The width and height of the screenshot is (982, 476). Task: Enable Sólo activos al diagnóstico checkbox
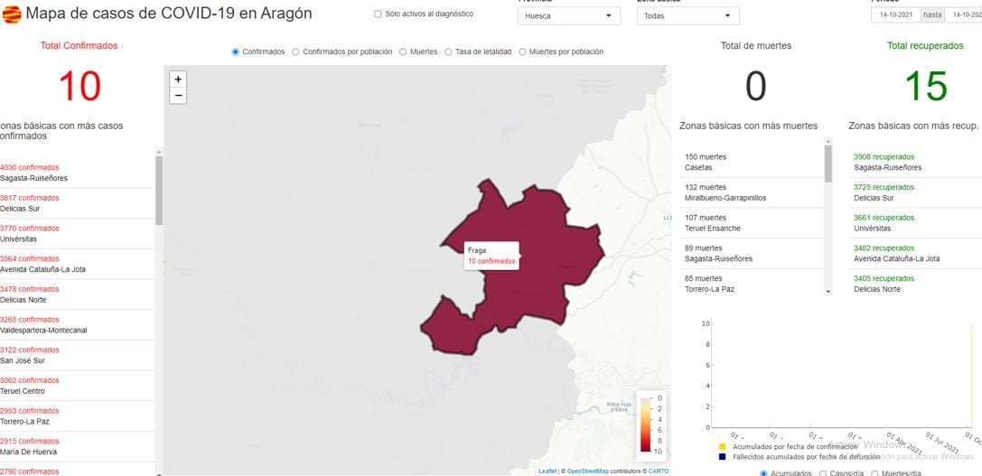[378, 14]
